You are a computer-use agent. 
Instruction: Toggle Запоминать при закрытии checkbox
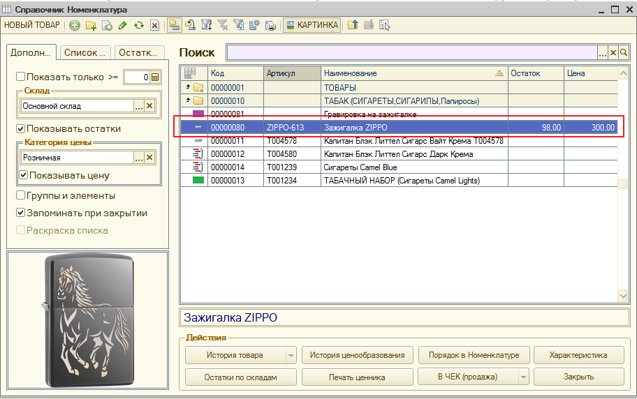click(x=20, y=213)
